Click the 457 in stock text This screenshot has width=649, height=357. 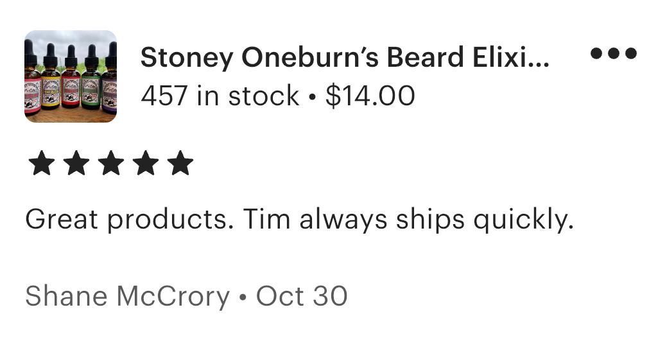[x=220, y=96]
